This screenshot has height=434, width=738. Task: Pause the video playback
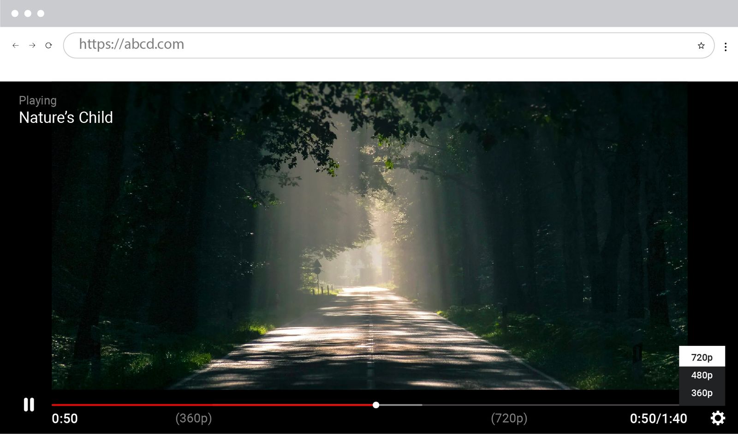[x=29, y=404]
